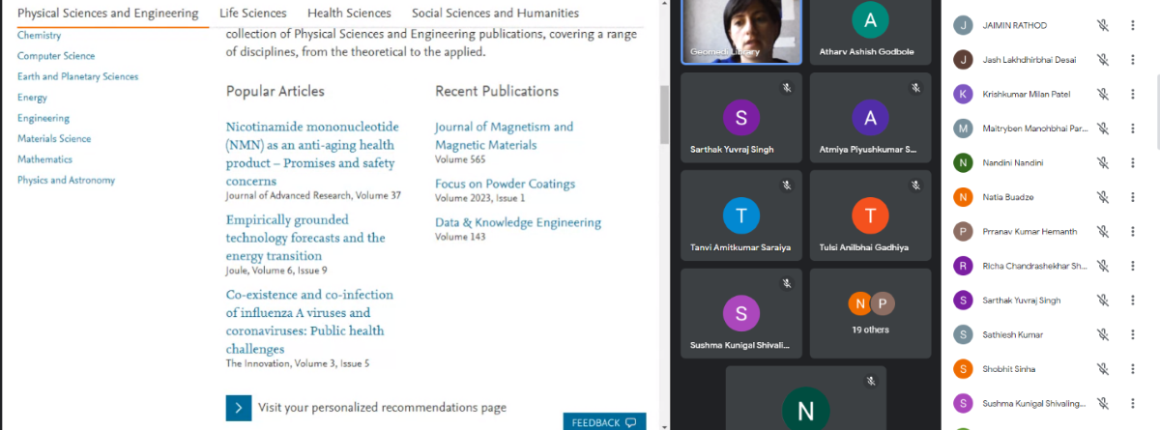Click muted mic icon for Sathiesh Kumar
This screenshot has width=1160, height=430.
tap(1103, 334)
